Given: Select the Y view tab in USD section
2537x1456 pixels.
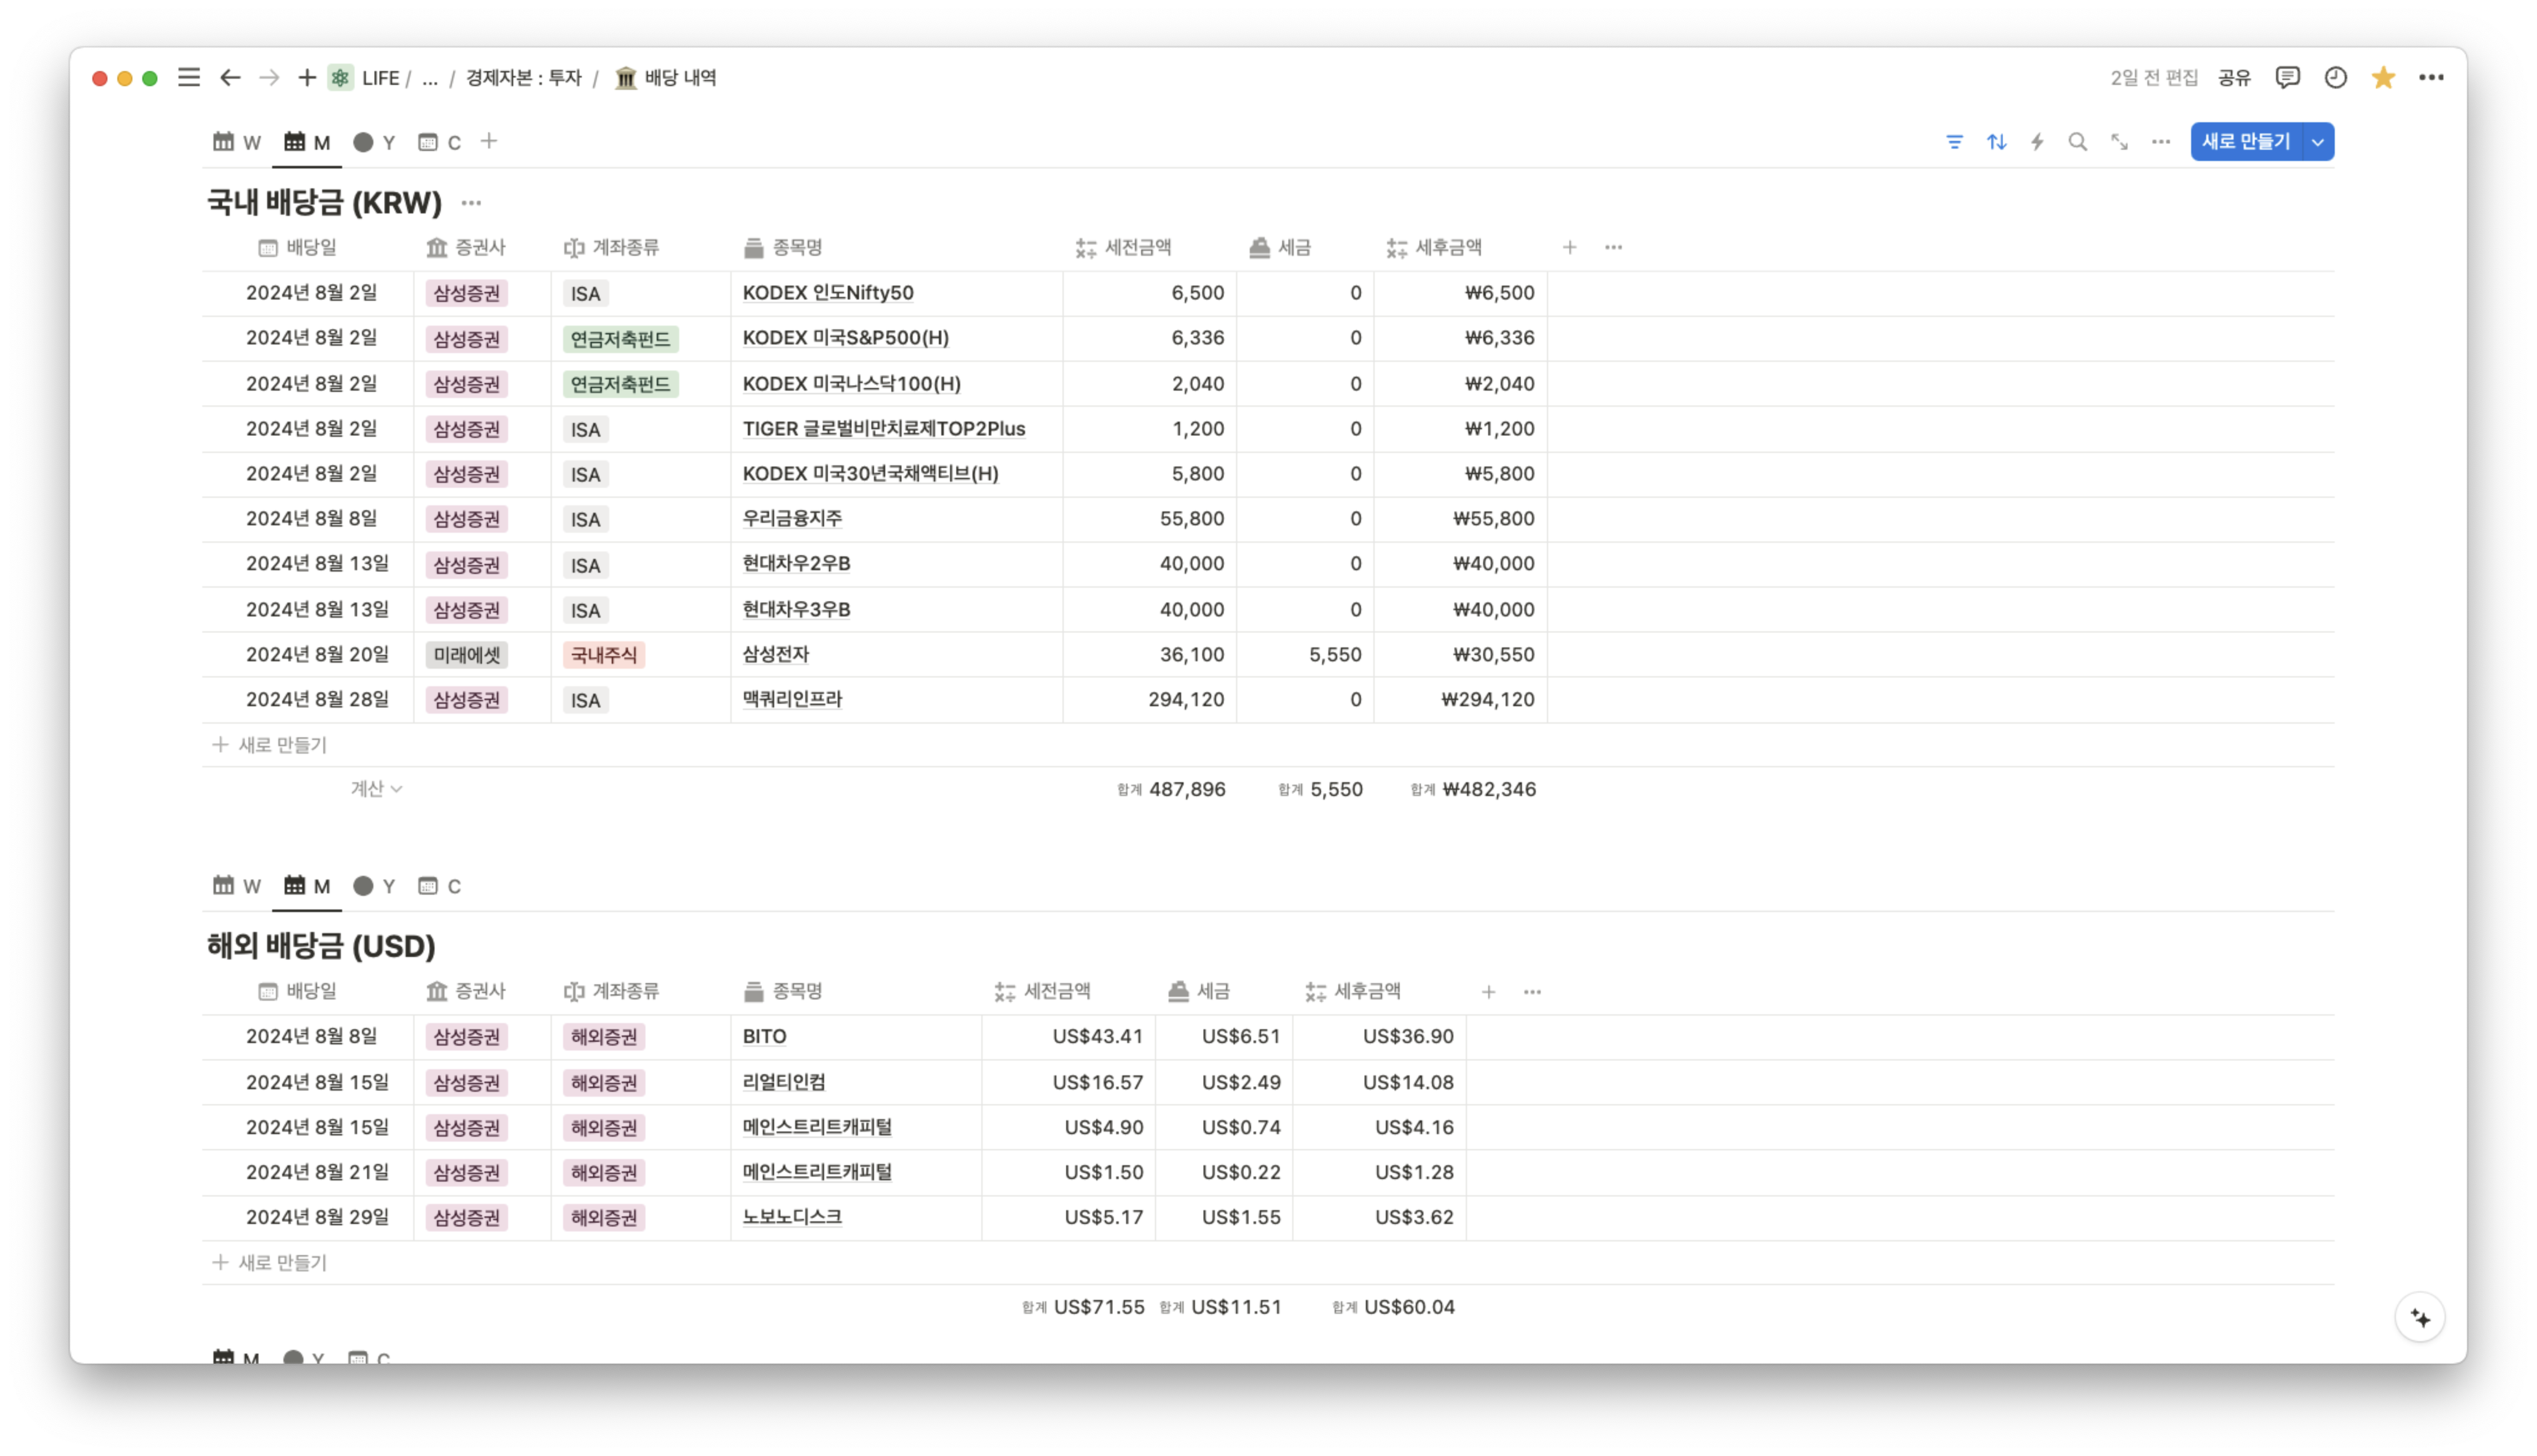Looking at the screenshot, I should pyautogui.click(x=375, y=886).
